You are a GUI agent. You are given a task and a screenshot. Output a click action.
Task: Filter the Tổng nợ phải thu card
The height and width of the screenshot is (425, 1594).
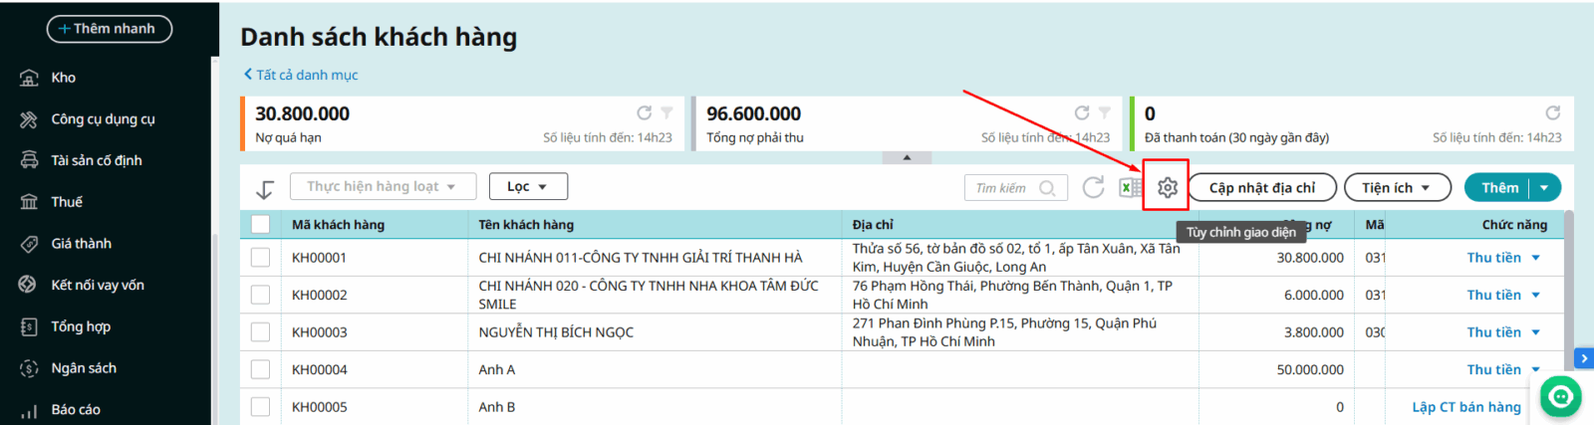coord(1104,113)
